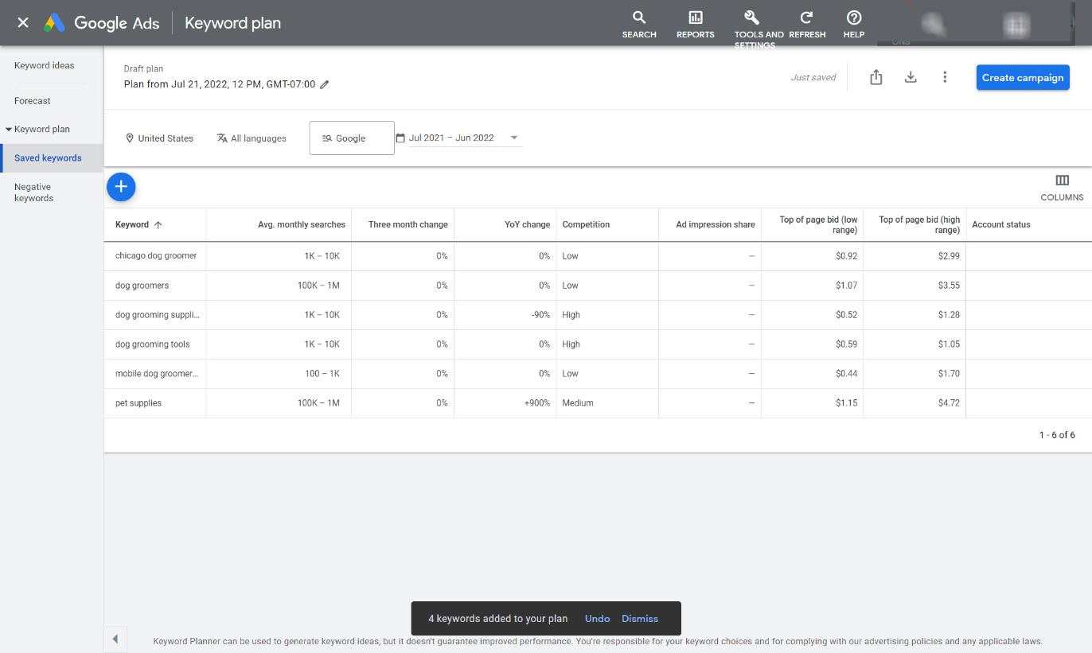Click the Refresh icon
1092x653 pixels.
(x=806, y=24)
